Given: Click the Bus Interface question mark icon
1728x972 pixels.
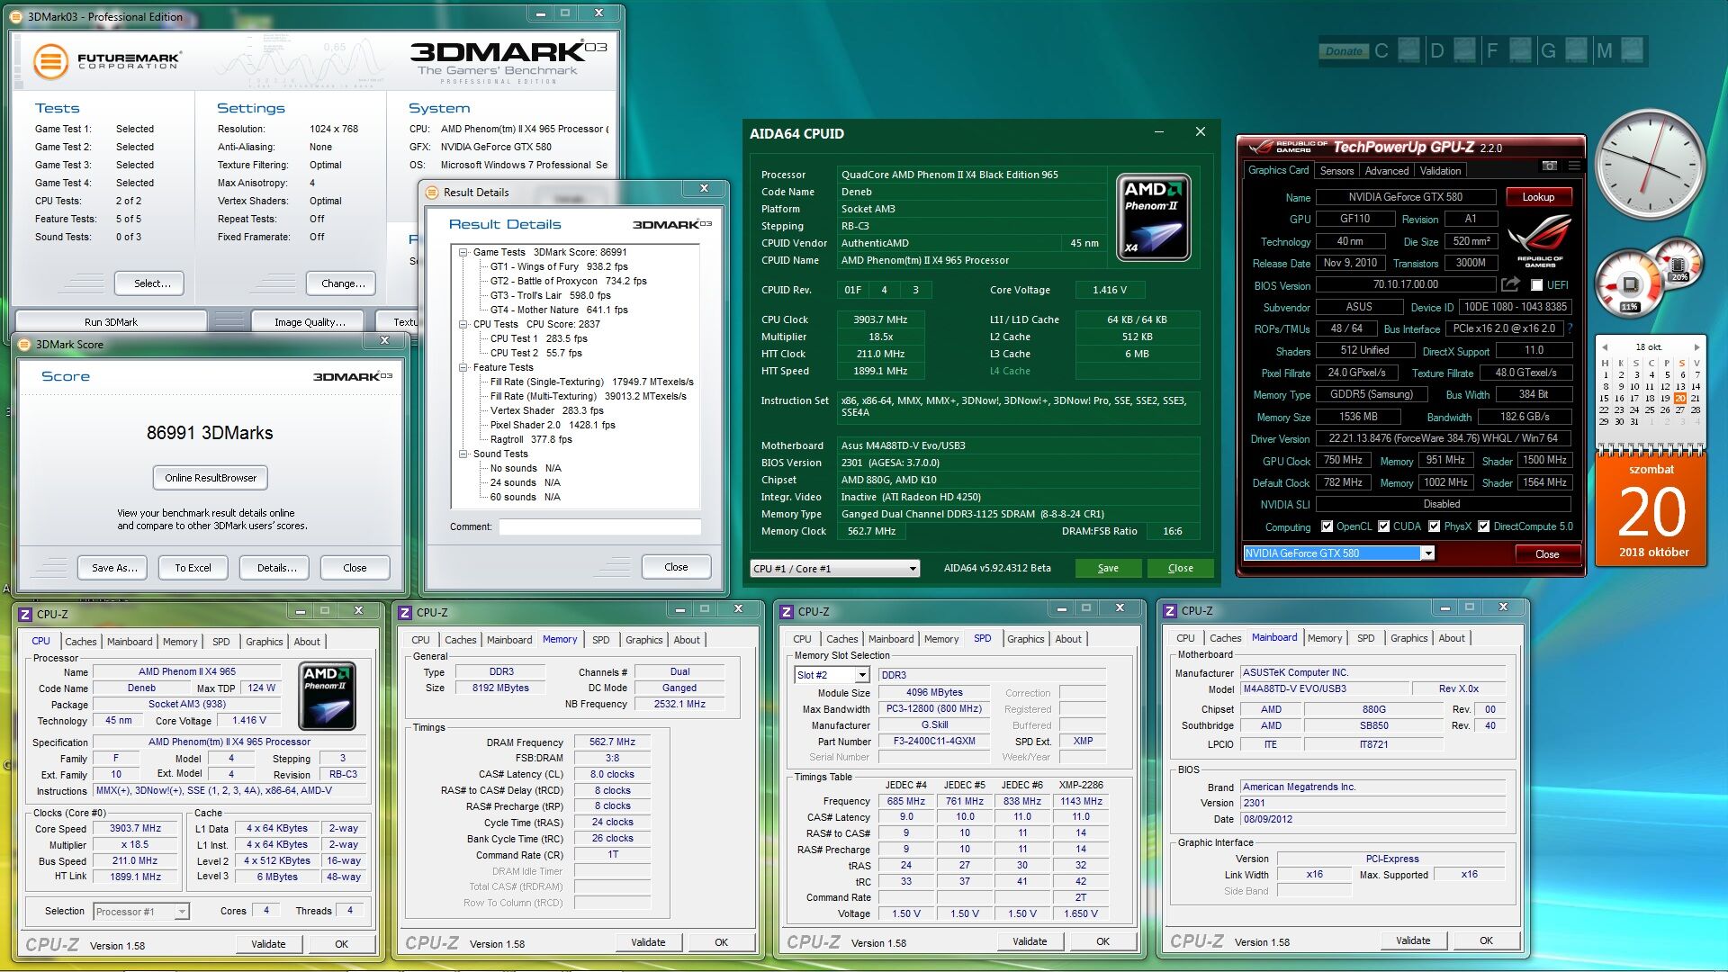Looking at the screenshot, I should point(1570,328).
